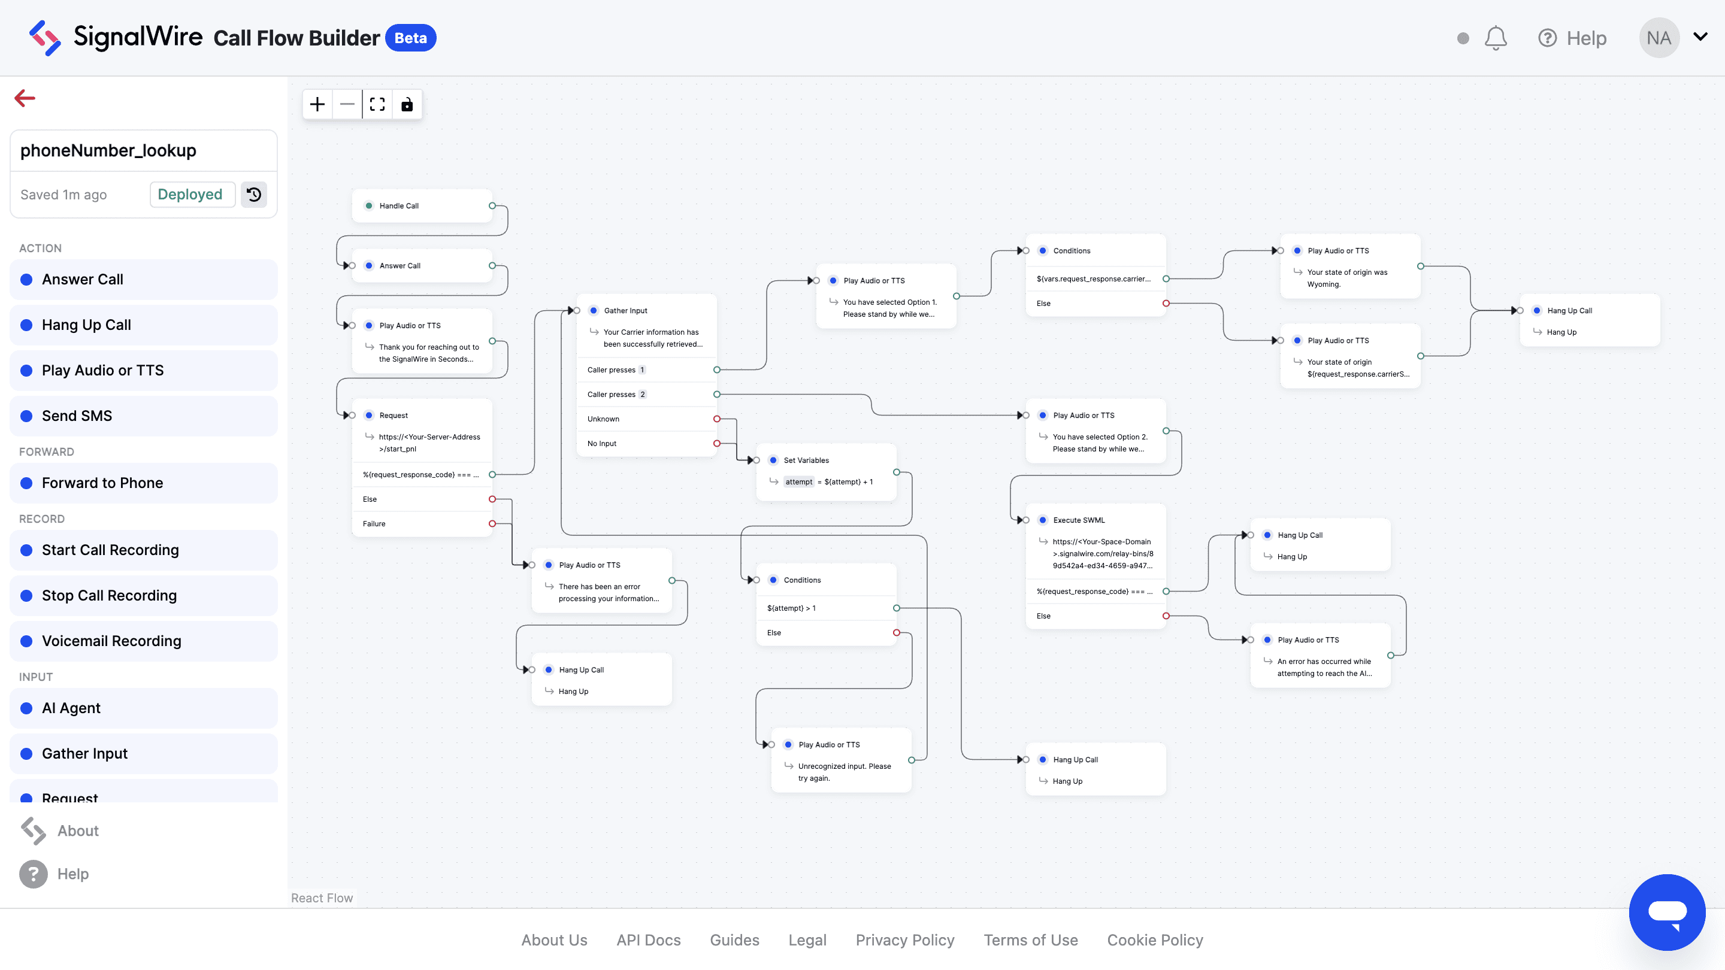Select the 'You have selected Option 1' node
The width and height of the screenshot is (1725, 970).
(886, 296)
